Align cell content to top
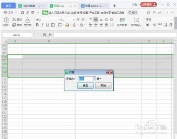The height and width of the screenshot is (139, 177). tap(91, 19)
